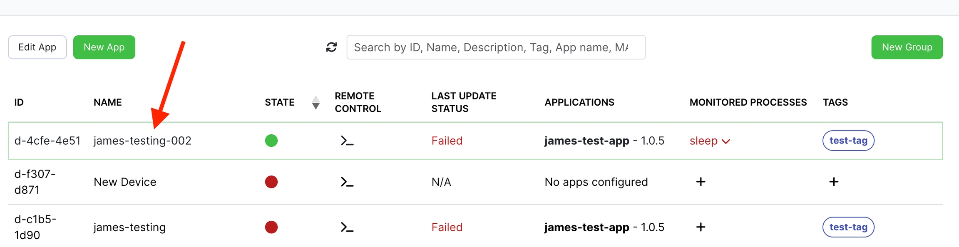Screen dimensions: 959x247
Task: Click the Edit App button
Action: 37,47
